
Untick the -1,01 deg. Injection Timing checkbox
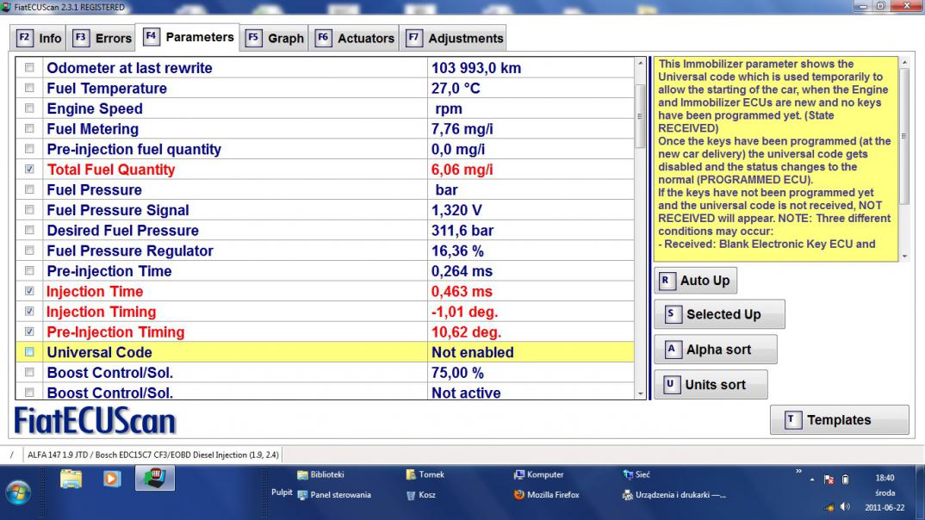[29, 312]
